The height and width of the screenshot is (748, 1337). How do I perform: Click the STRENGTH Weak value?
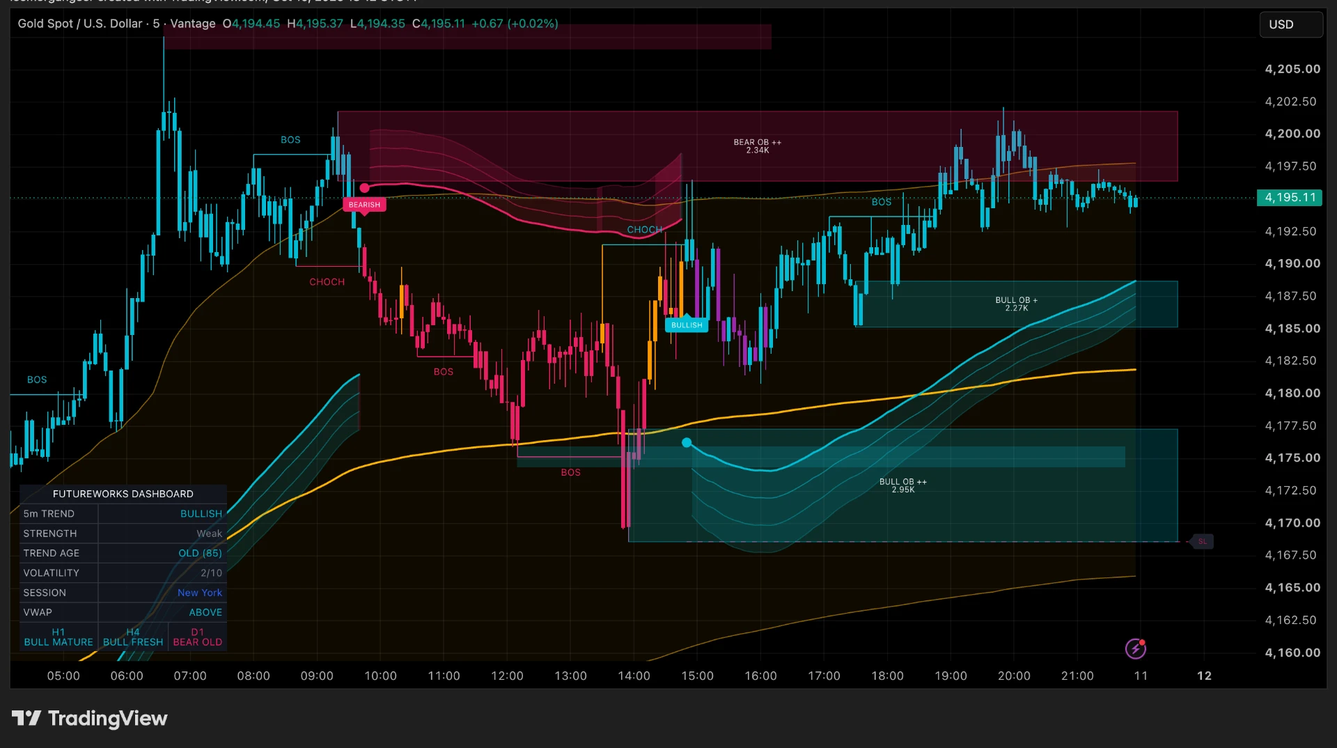pyautogui.click(x=209, y=533)
